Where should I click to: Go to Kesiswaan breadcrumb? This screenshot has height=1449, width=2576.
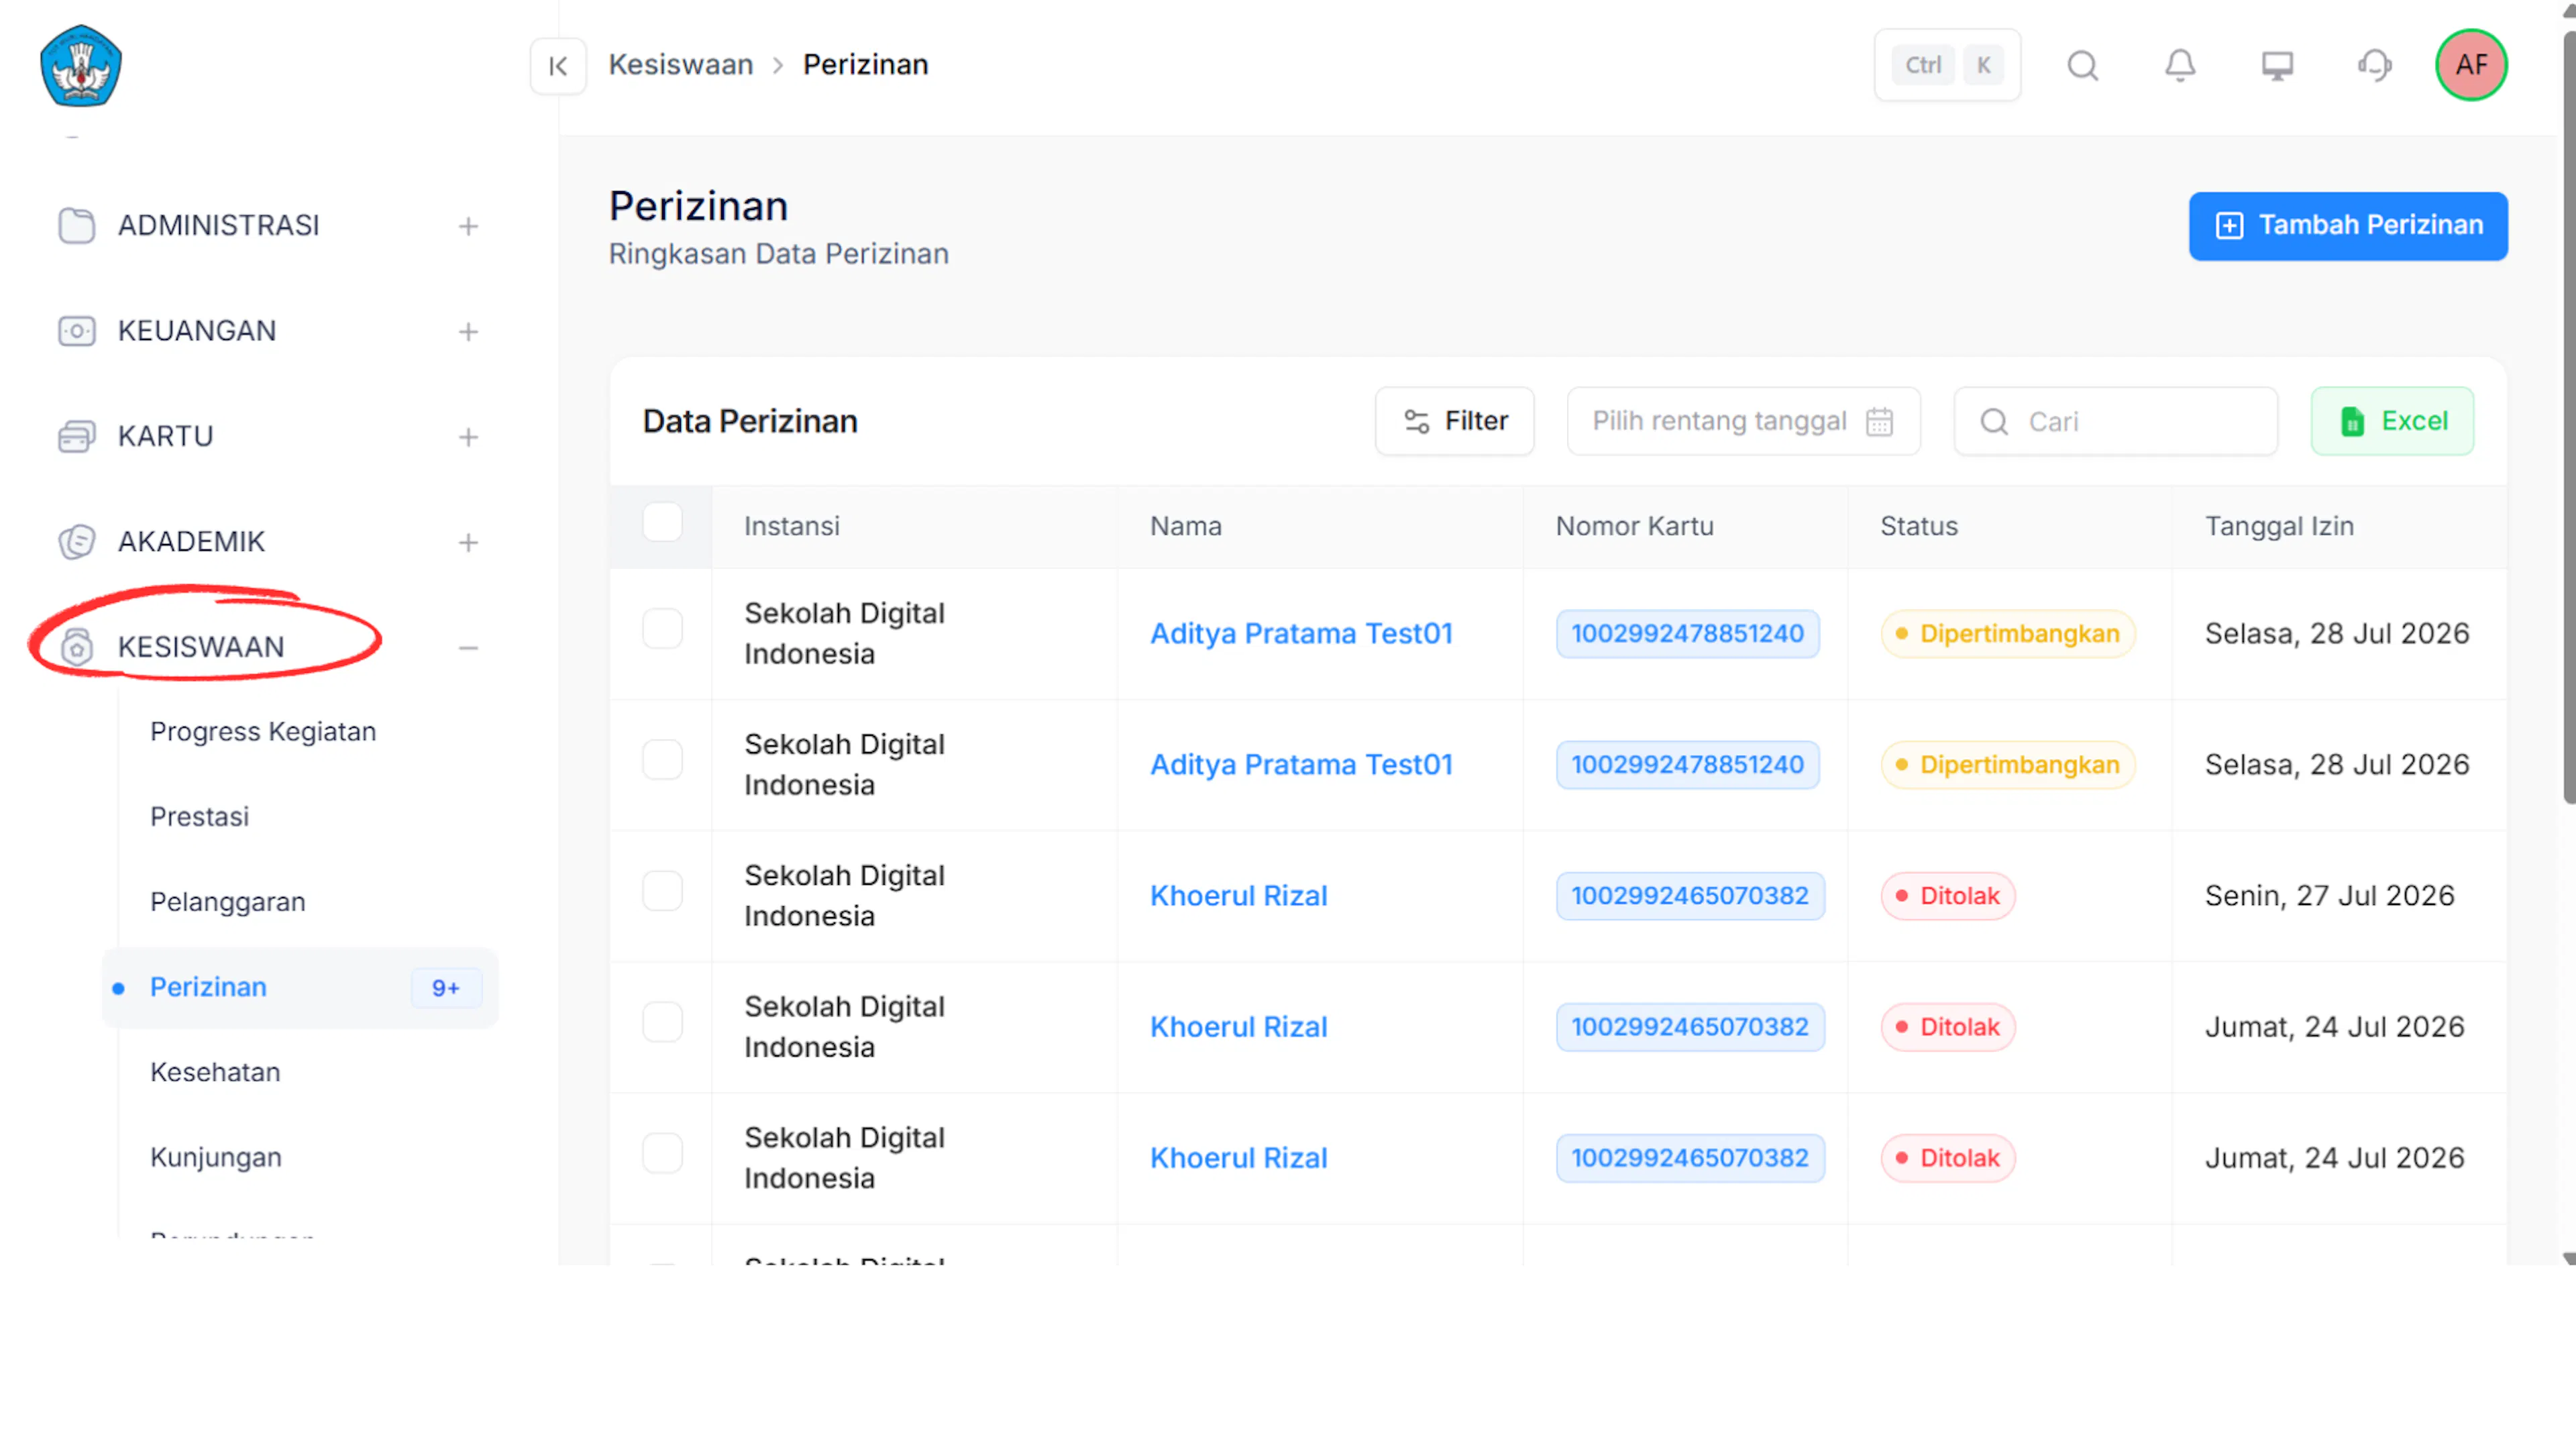681,65
